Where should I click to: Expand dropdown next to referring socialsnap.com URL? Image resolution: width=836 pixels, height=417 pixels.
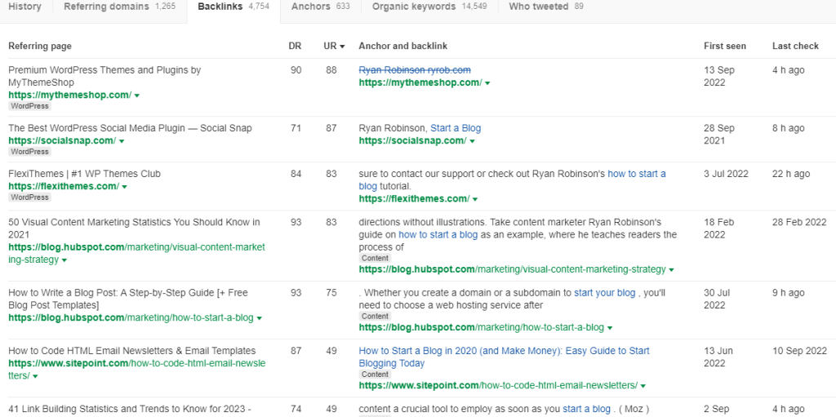tap(122, 141)
